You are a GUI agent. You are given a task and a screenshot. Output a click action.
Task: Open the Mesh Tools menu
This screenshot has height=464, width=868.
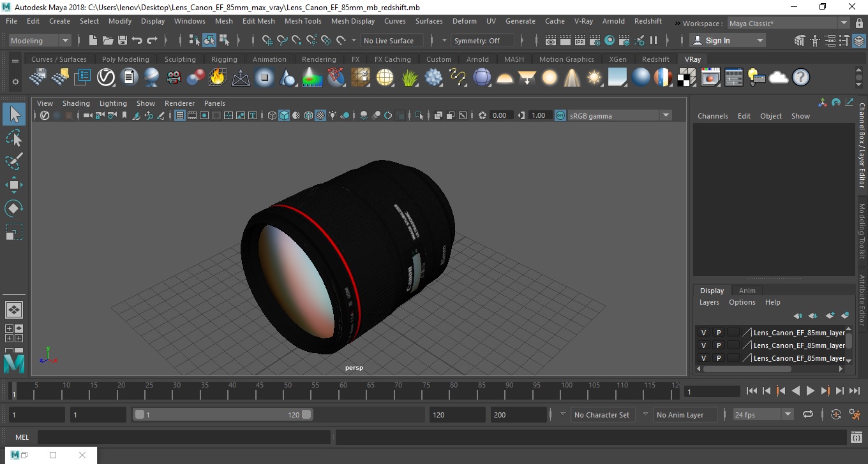coord(303,21)
